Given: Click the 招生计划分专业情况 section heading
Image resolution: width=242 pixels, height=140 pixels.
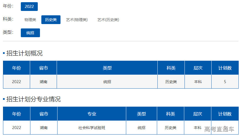Looking at the screenshot, I should (x=33, y=99).
